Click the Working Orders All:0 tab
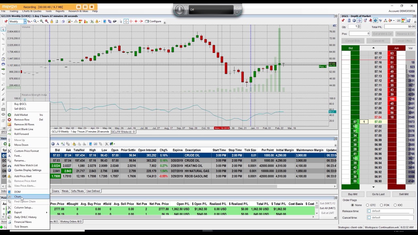 71,222
